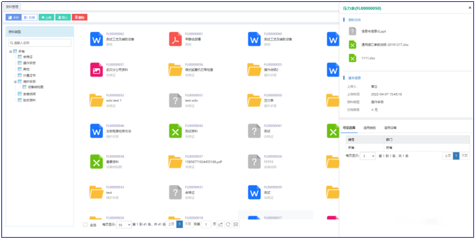Open unknown-type file icon for FL00000031
The height and width of the screenshot is (239, 476).
click(175, 193)
